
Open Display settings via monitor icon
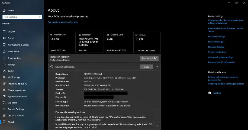[x=4, y=31]
